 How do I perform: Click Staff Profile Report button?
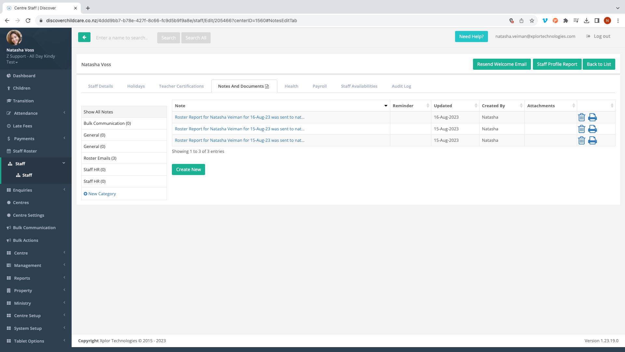coord(557,64)
